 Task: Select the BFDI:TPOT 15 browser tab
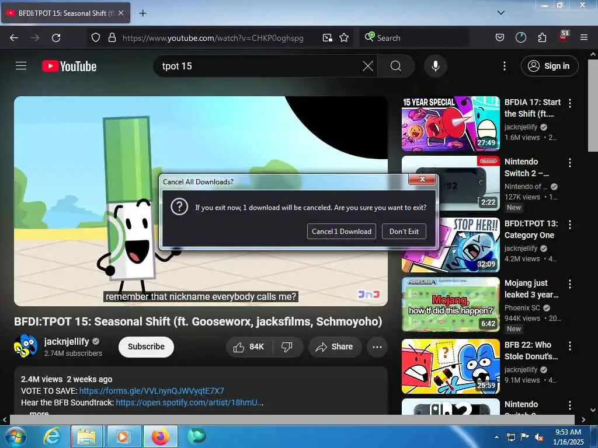coord(65,13)
